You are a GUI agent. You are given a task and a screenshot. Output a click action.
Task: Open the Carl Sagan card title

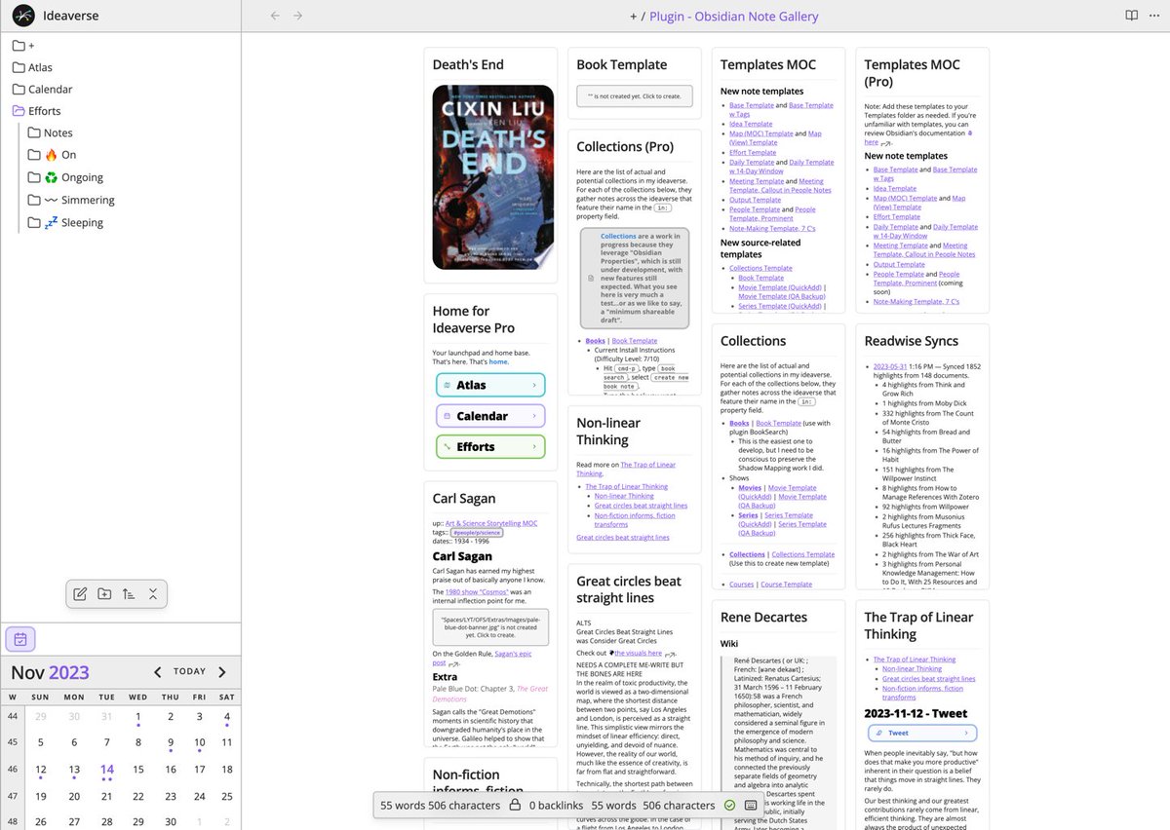click(464, 498)
